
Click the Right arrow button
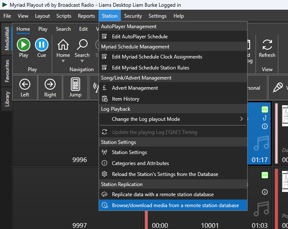[x=50, y=88]
